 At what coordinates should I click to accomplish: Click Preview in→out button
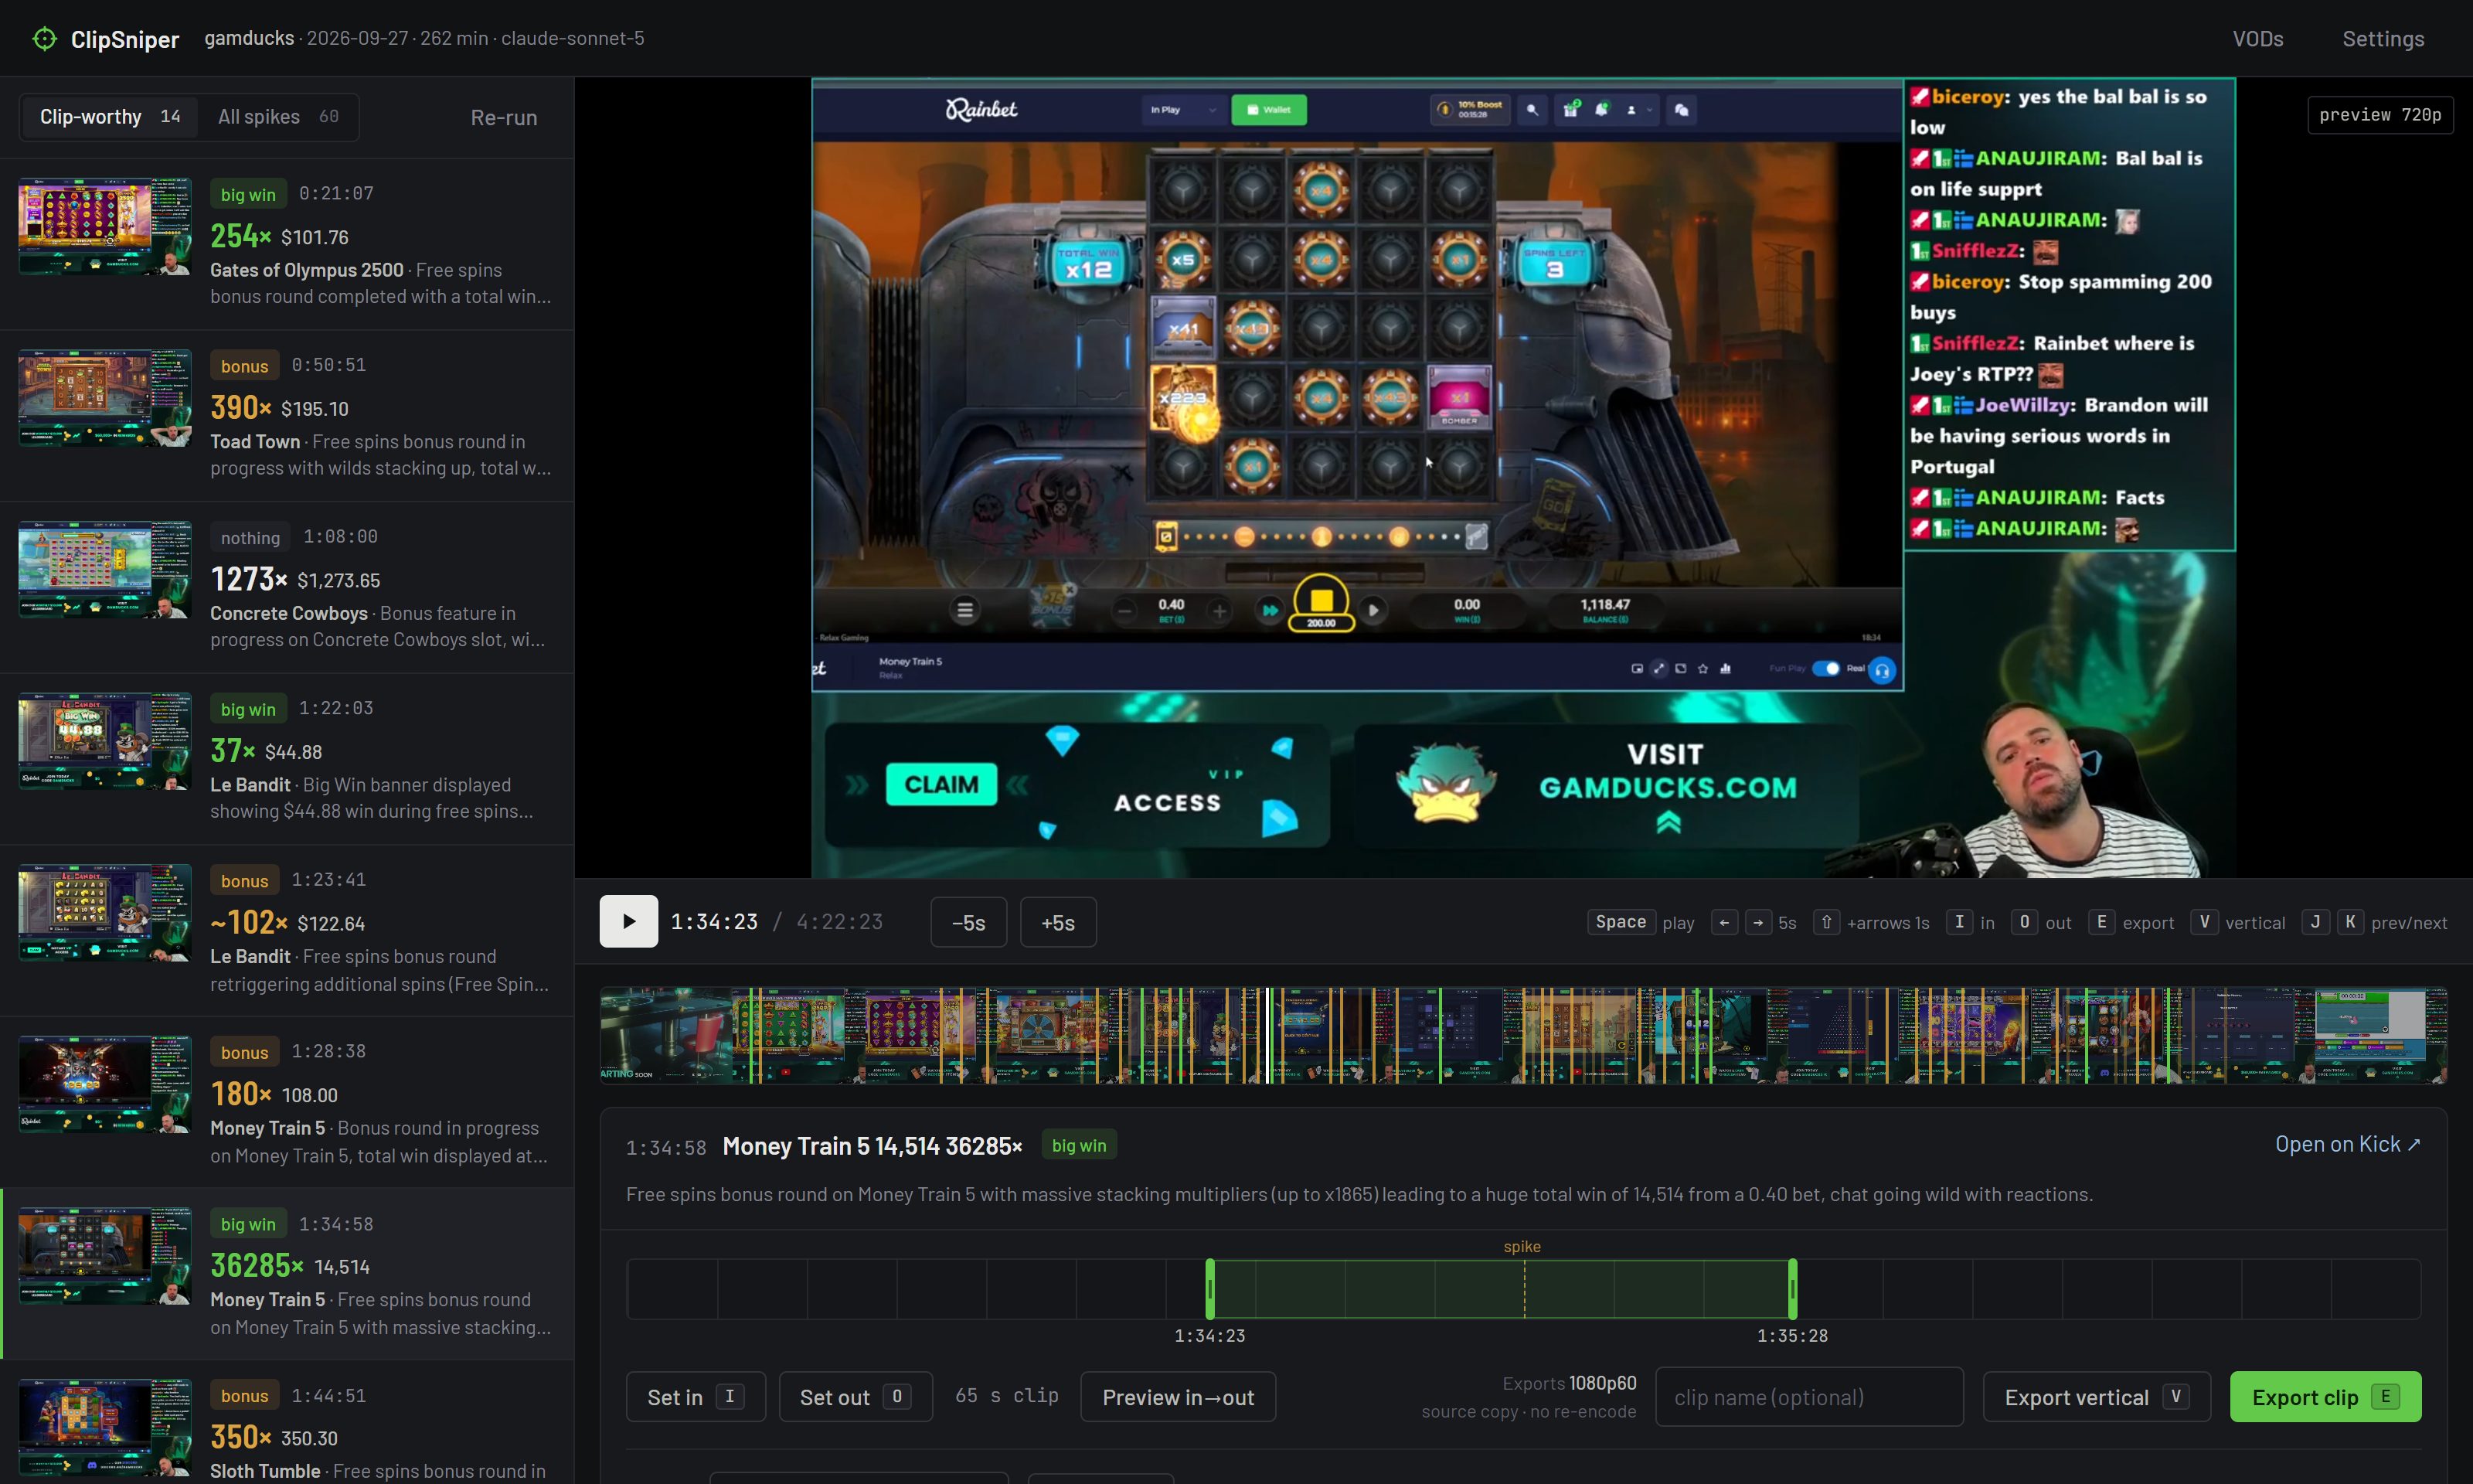pyautogui.click(x=1178, y=1397)
